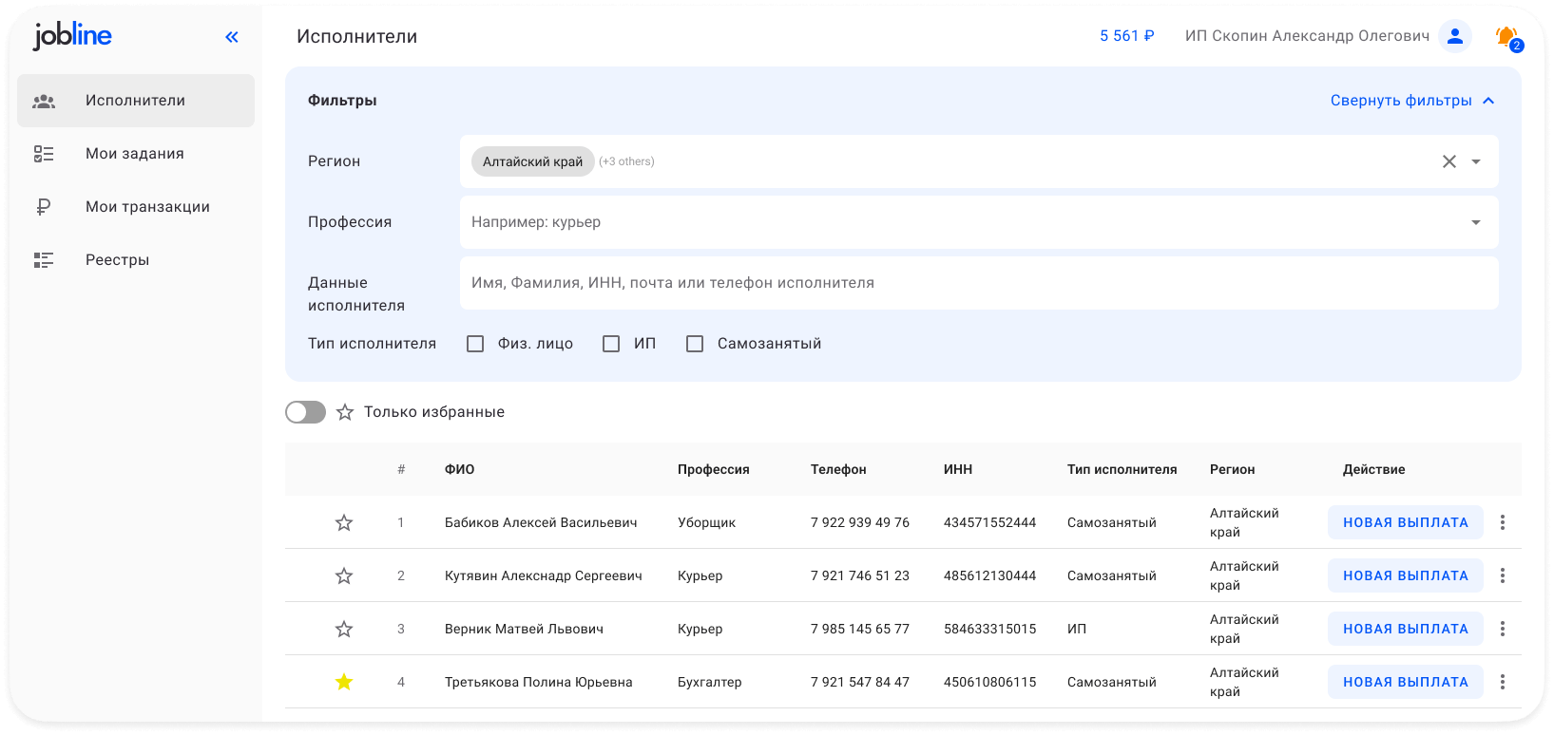Click the Исполнители people icon in the sidebar
The image size is (1554, 735).
(44, 101)
